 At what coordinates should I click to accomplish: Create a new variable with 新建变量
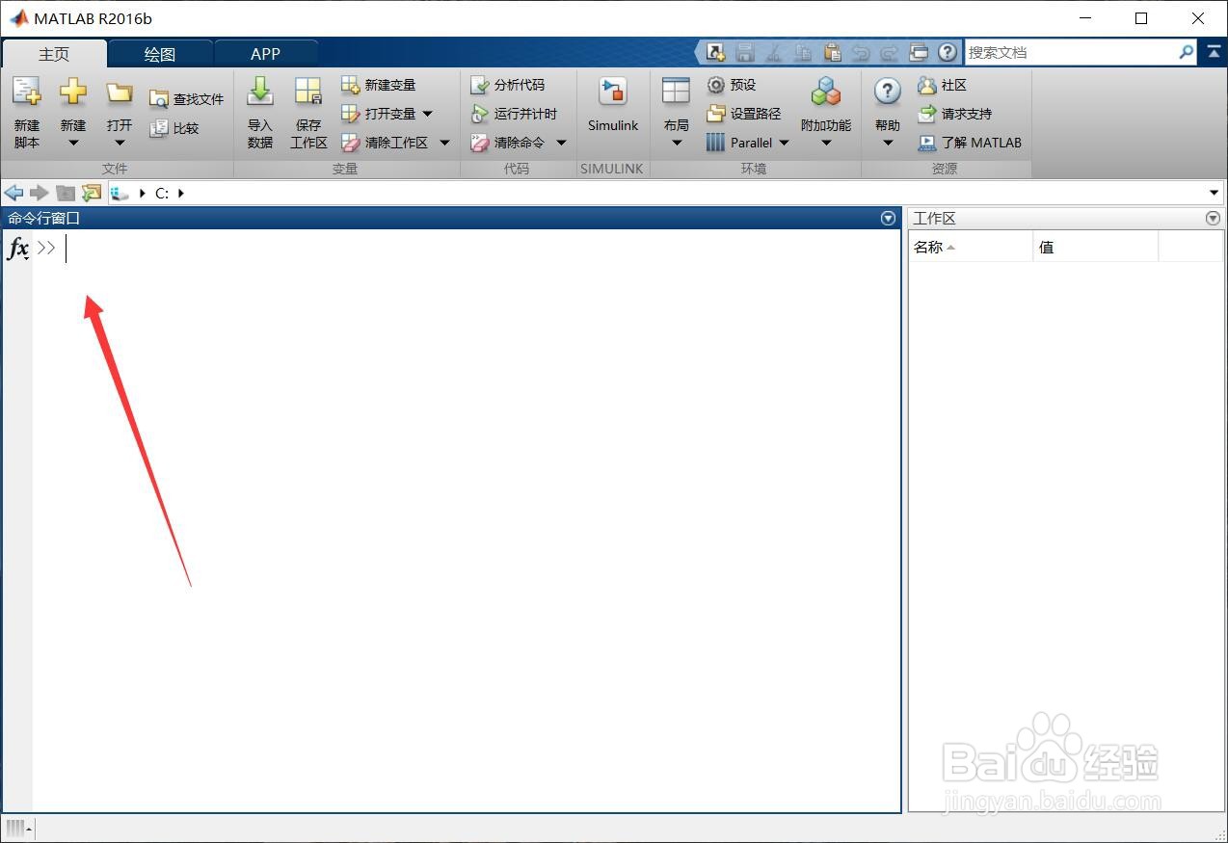378,85
